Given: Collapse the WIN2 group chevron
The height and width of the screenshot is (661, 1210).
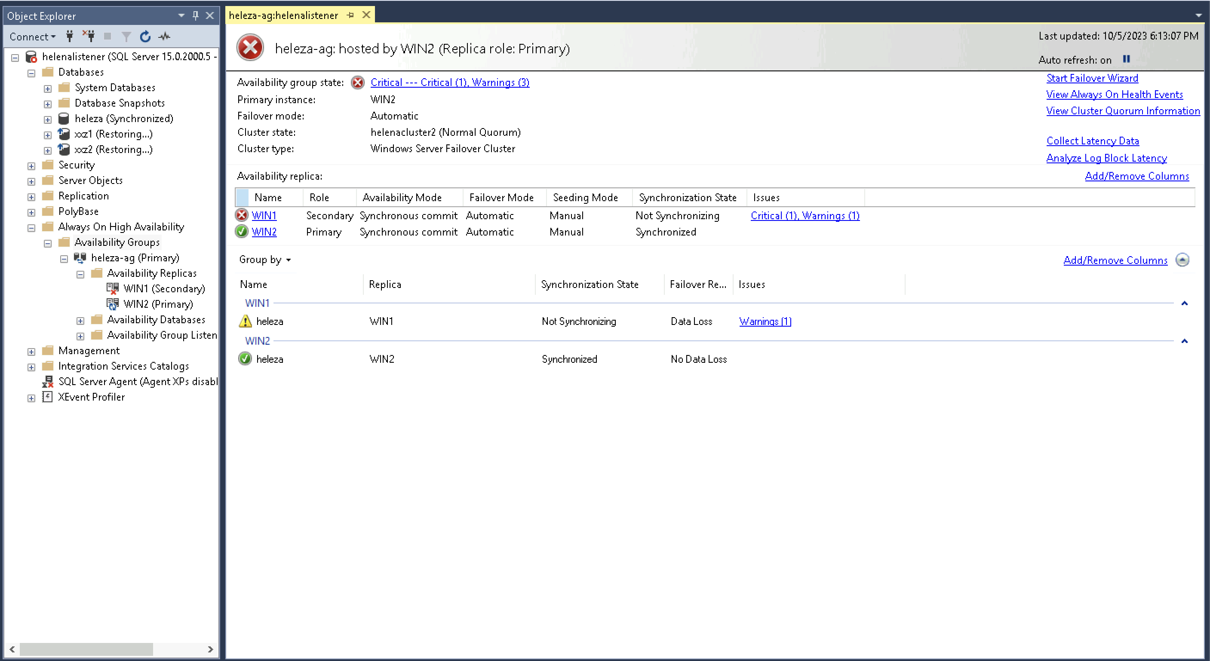Looking at the screenshot, I should 1184,341.
